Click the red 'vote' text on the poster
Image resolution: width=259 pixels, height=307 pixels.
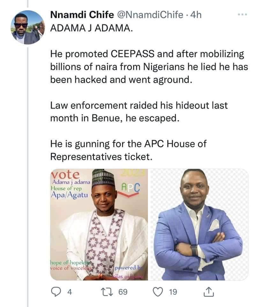coord(65,175)
